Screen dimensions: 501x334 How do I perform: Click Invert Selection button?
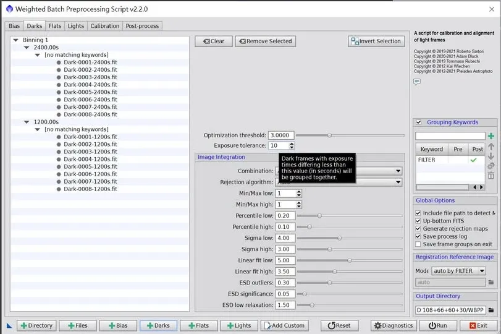[x=376, y=41]
